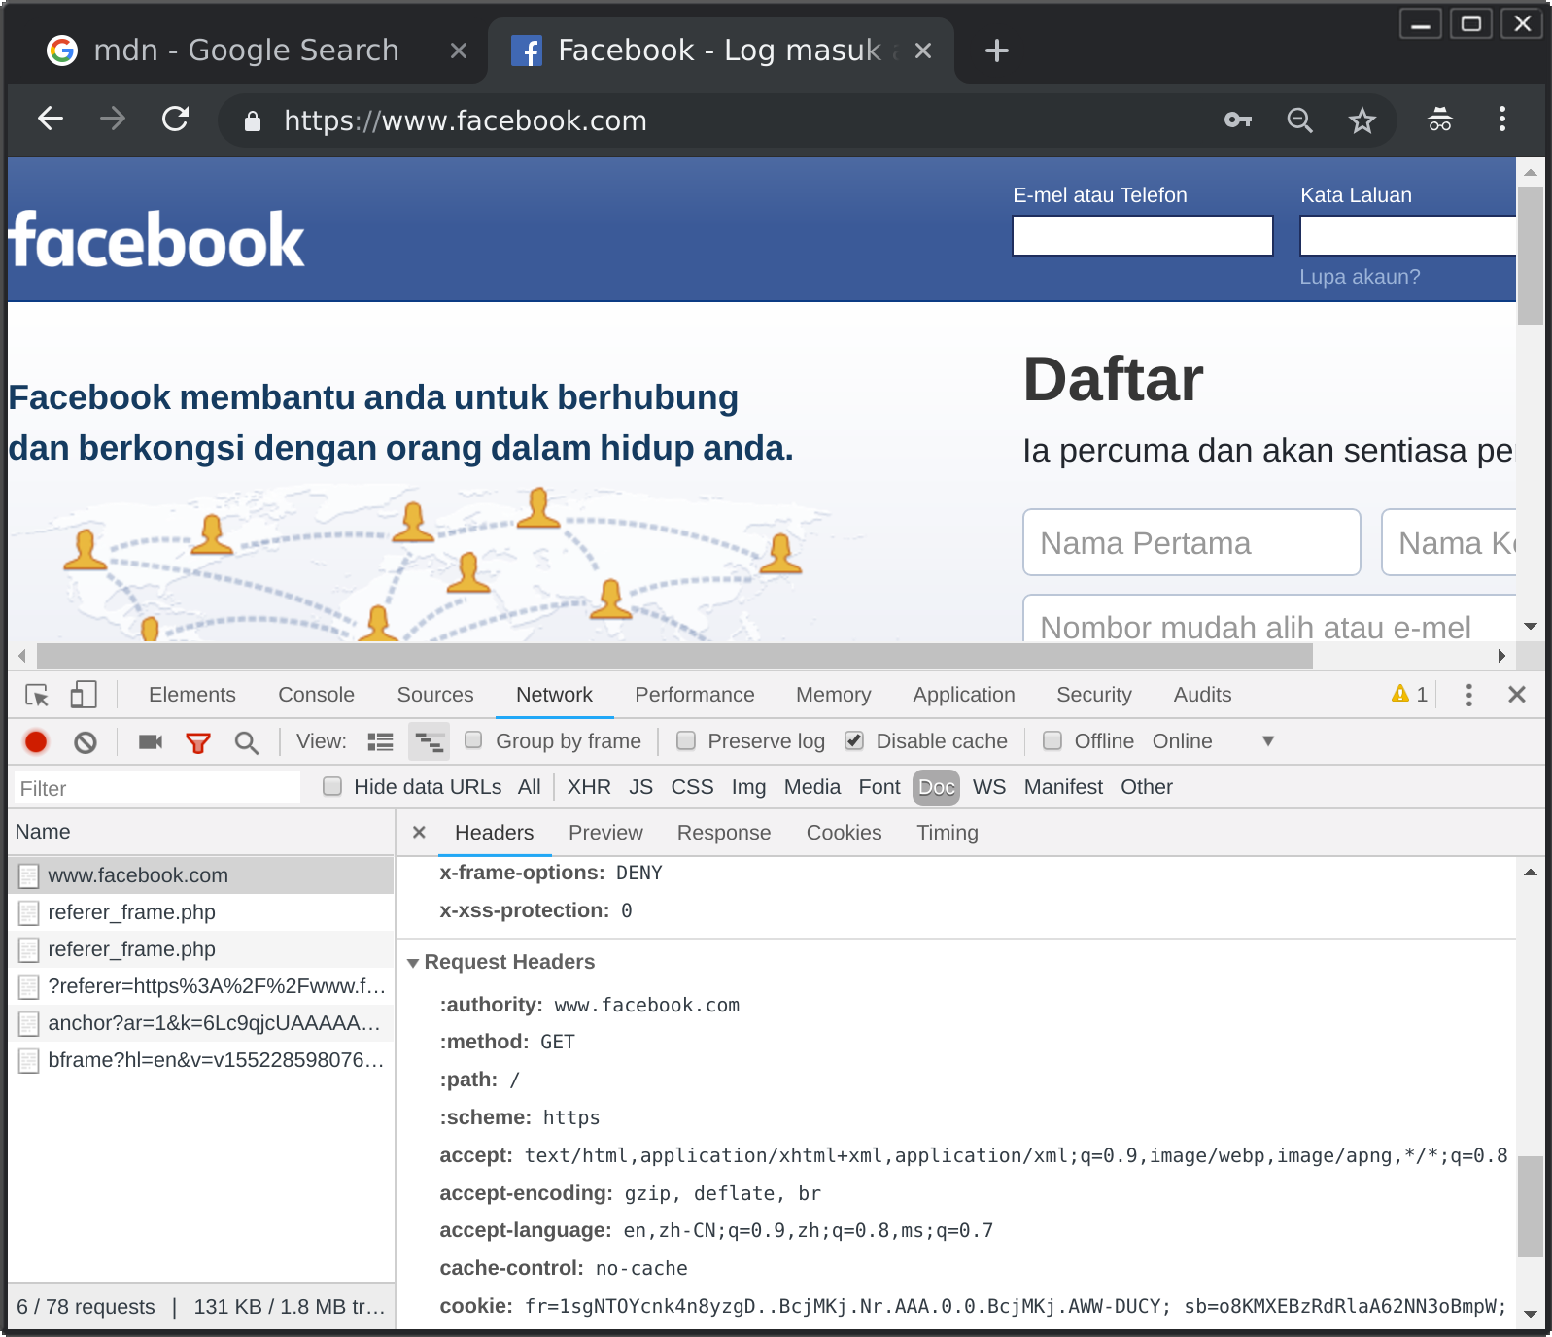Bookmark this page with the star icon

(x=1362, y=120)
